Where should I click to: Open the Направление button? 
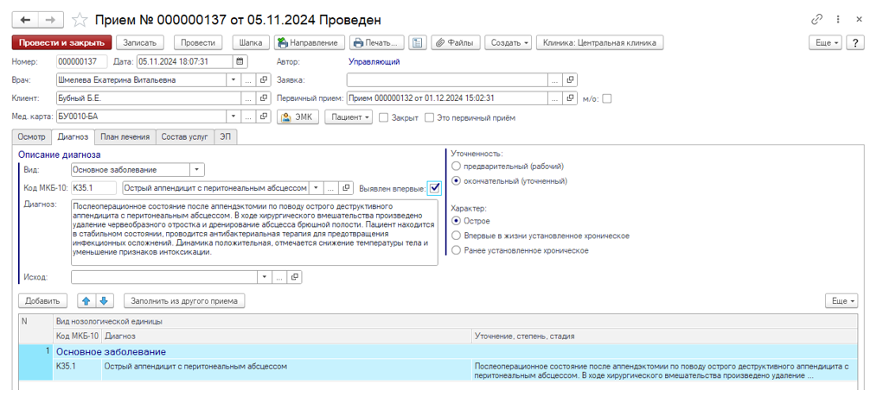point(309,43)
